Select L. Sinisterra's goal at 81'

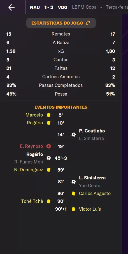pyautogui.click(x=92, y=178)
